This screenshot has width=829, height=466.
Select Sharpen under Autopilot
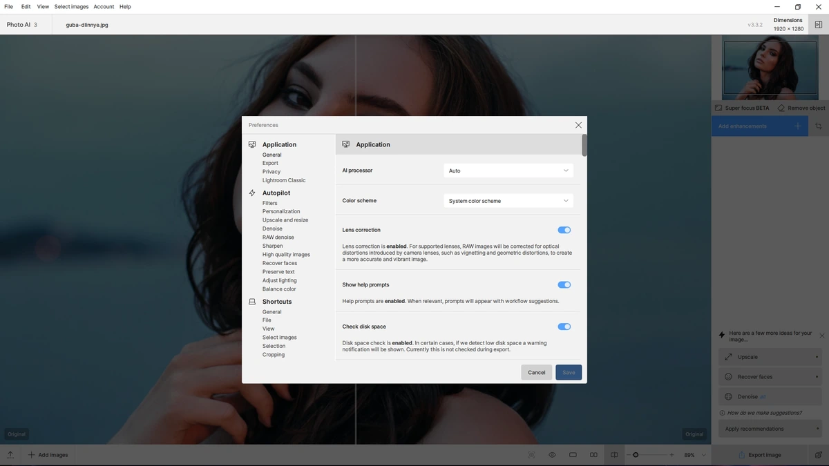point(272,246)
